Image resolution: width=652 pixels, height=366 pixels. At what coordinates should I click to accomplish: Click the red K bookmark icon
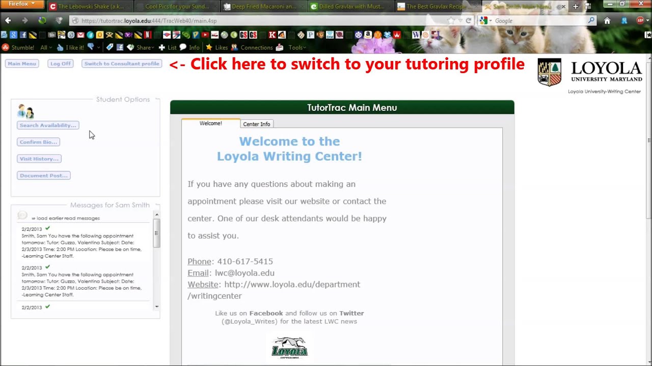[x=272, y=35]
